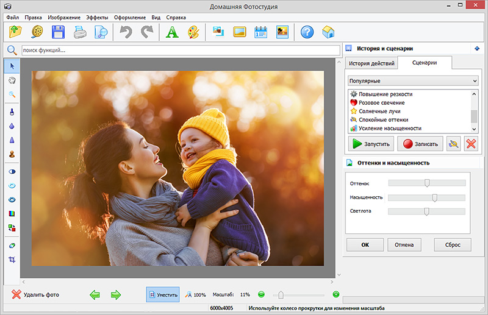Click the Undo arrow in toolbar
Viewport: 488px width, 315px height.
click(126, 32)
